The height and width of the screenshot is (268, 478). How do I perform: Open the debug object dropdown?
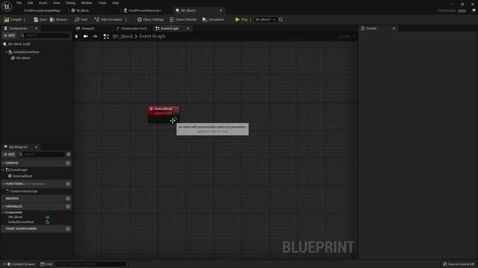tap(265, 19)
